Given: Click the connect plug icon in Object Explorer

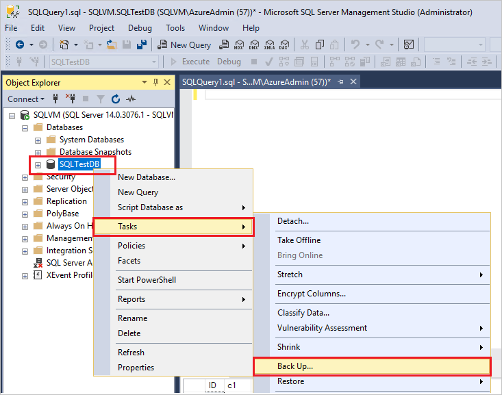Looking at the screenshot, I should 55,99.
